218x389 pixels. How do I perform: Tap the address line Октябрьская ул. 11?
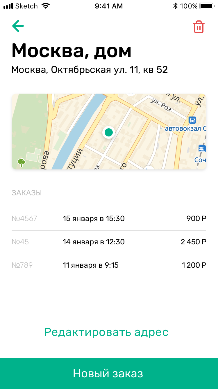pyautogui.click(x=90, y=70)
